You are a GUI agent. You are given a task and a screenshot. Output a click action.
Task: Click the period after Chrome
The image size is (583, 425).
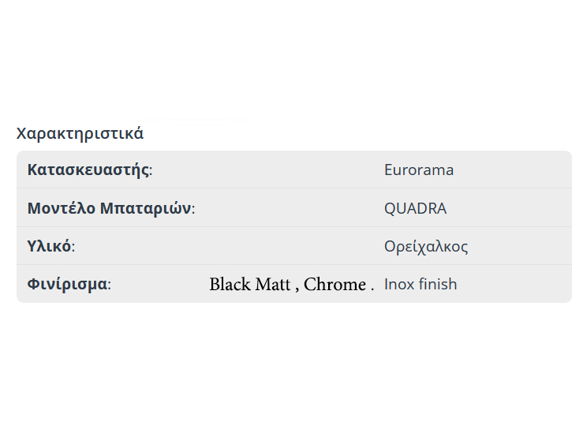click(372, 289)
